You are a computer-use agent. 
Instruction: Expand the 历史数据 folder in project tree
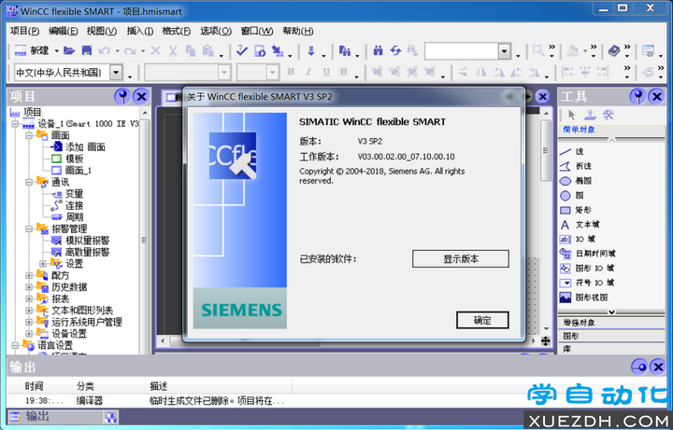(x=29, y=287)
